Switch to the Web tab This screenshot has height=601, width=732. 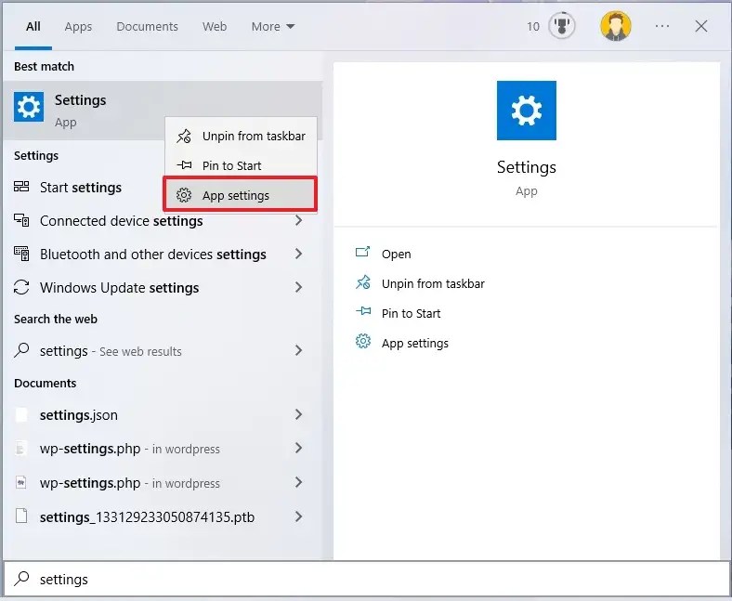(x=215, y=27)
